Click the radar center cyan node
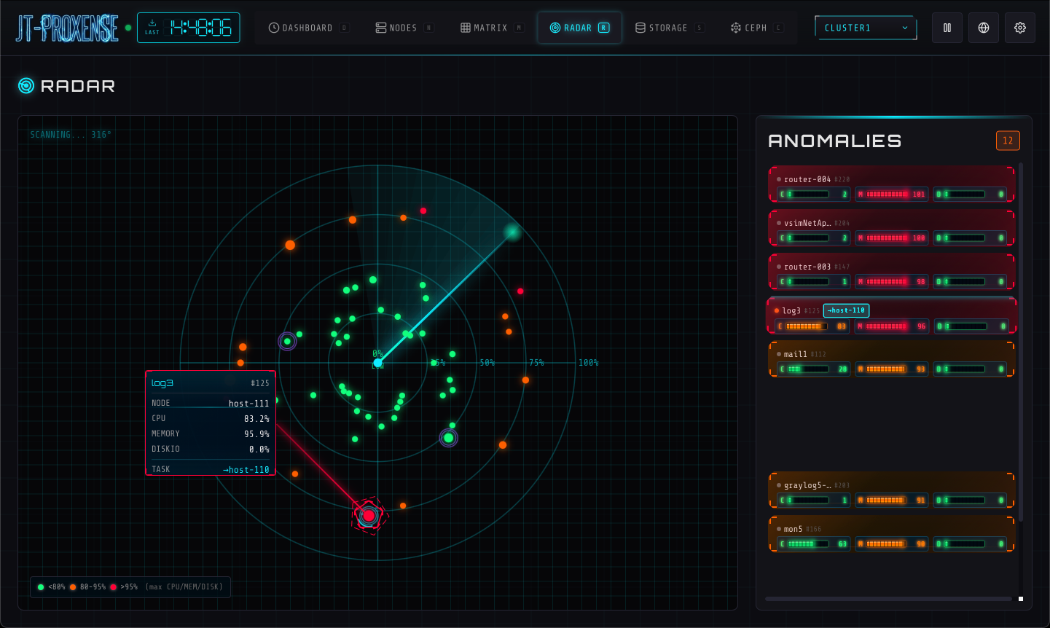 click(x=377, y=363)
